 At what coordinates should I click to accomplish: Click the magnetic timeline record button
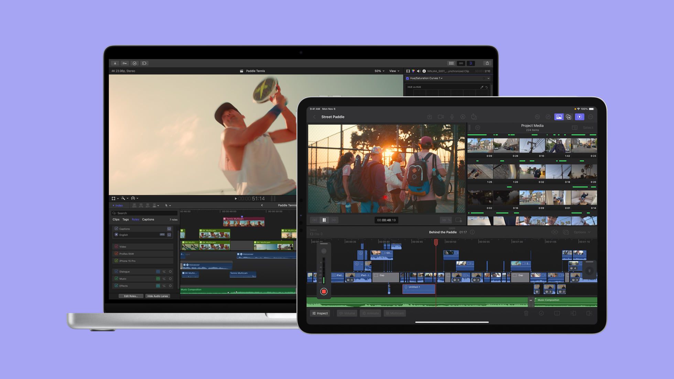click(x=324, y=291)
